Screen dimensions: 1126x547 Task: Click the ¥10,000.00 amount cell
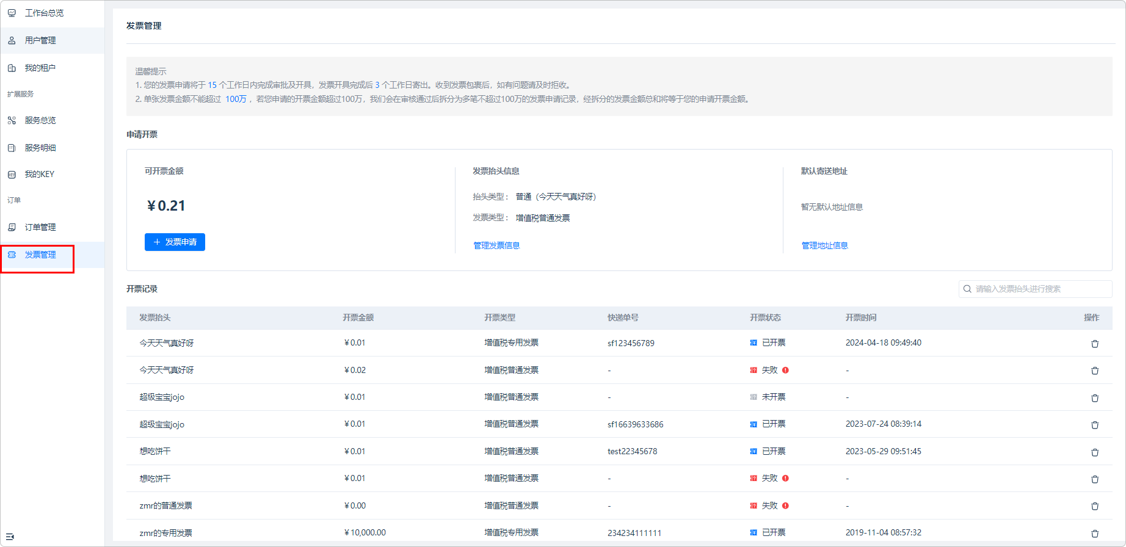(365, 532)
